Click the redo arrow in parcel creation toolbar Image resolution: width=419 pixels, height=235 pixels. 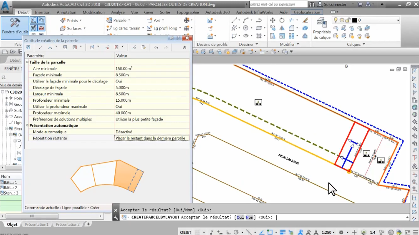pyautogui.click(x=166, y=47)
